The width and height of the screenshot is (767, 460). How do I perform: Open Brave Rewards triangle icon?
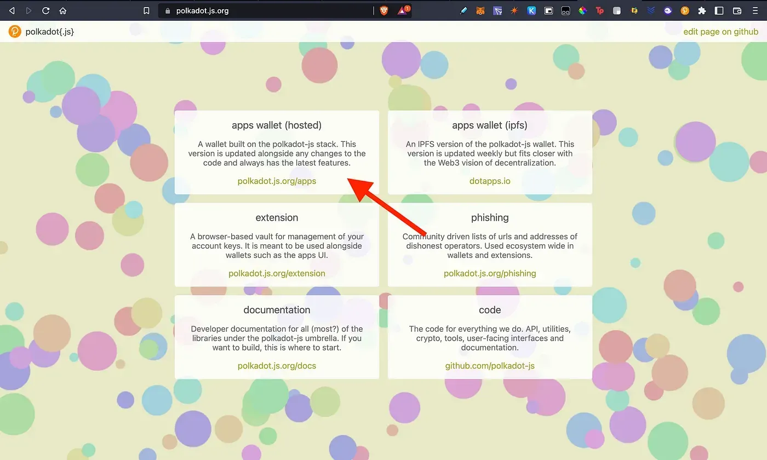coord(403,10)
